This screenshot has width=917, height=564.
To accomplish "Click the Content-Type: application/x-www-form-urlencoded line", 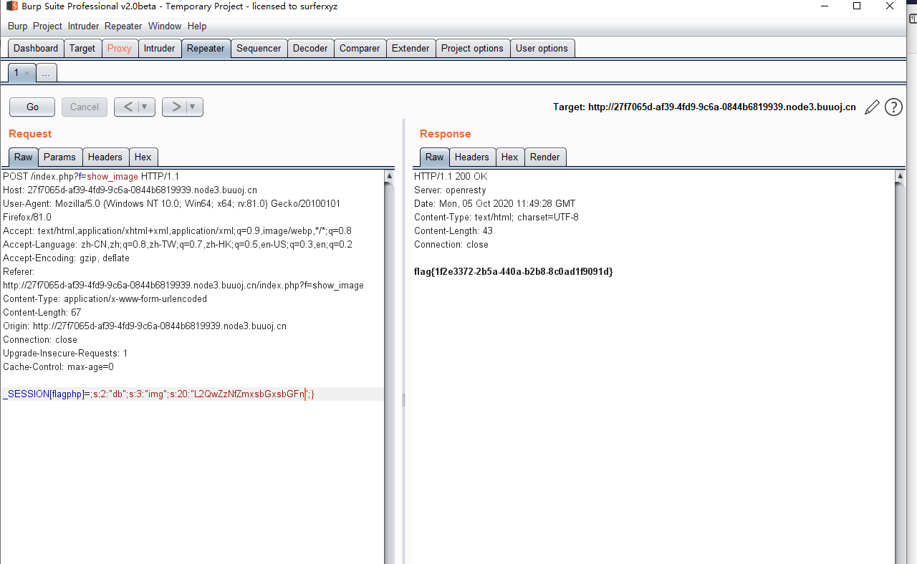I will tap(105, 298).
